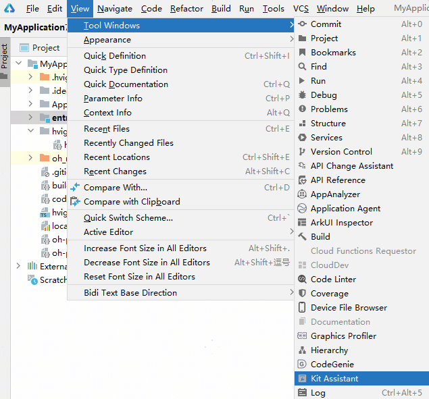Image resolution: width=429 pixels, height=399 pixels.
Task: Click the Problems tool window entry
Action: pyautogui.click(x=329, y=109)
